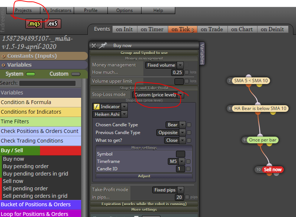Toggle the Custom blocks switch

76,74
